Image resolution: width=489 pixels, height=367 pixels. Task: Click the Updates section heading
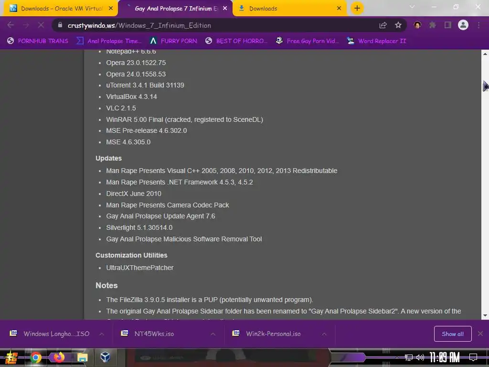(108, 158)
